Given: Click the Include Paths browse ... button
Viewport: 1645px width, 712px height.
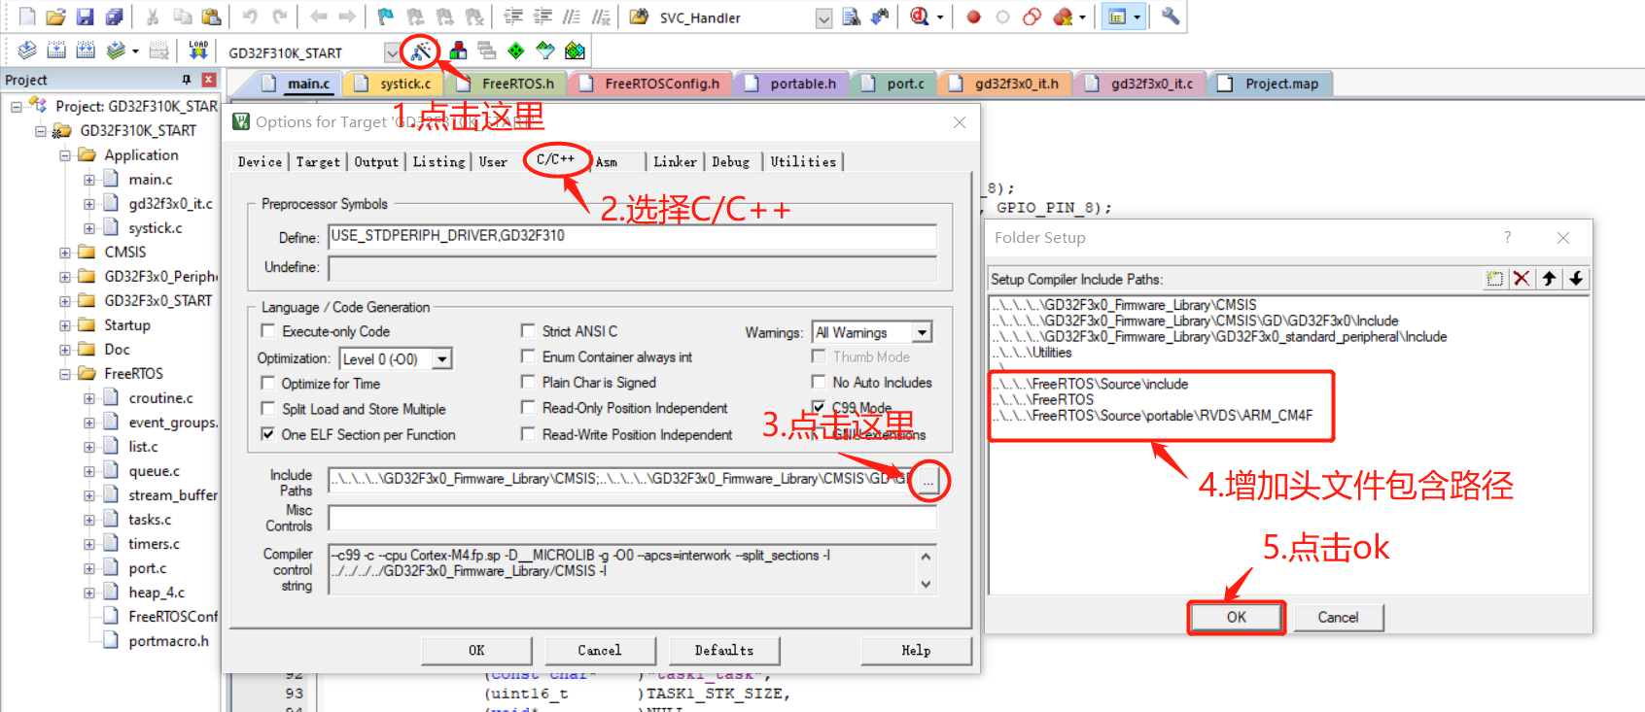Looking at the screenshot, I should click(x=928, y=481).
